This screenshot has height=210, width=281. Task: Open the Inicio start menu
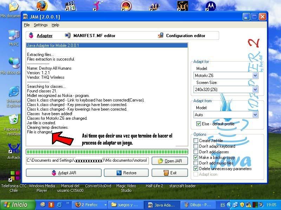(18, 205)
